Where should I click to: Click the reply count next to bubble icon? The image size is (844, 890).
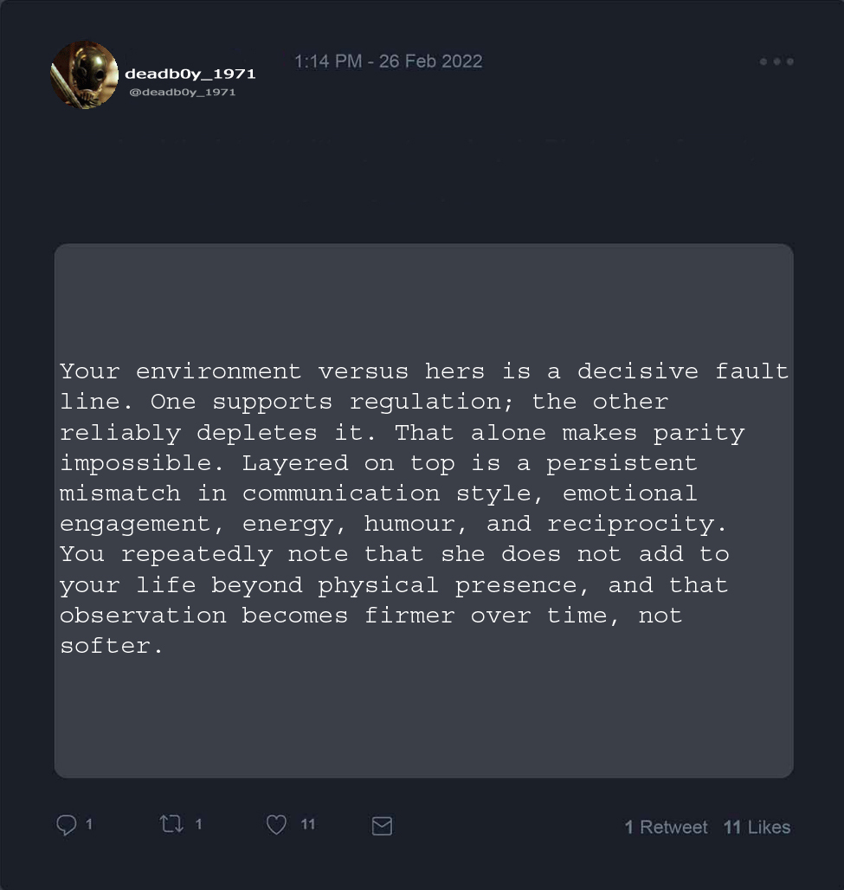(x=89, y=824)
